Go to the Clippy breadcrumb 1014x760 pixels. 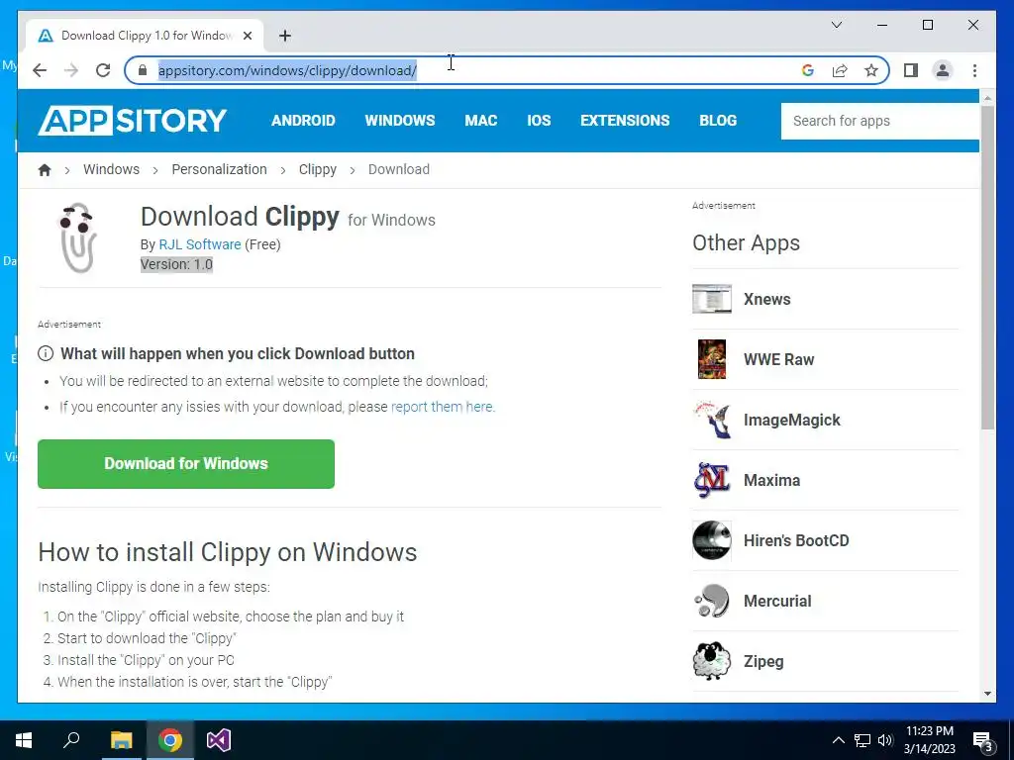coord(318,169)
